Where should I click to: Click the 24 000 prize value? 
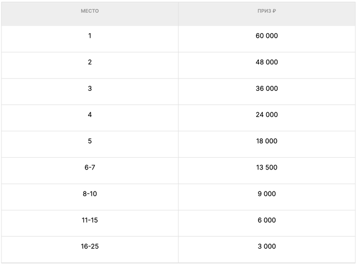point(266,115)
